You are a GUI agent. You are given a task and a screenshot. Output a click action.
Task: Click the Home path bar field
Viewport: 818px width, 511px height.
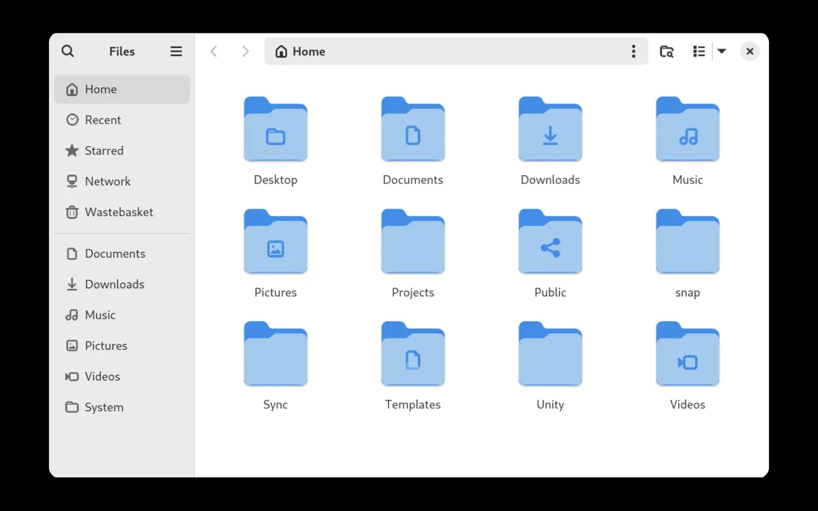click(x=456, y=51)
